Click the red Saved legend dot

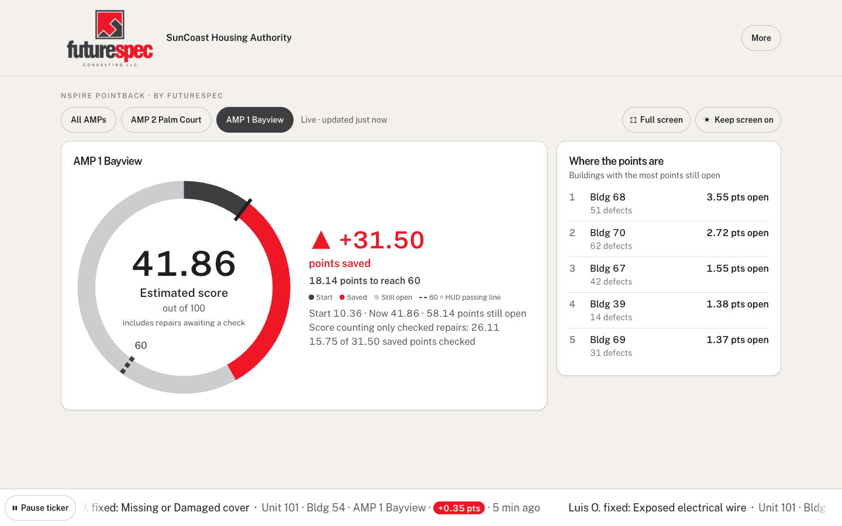click(342, 297)
